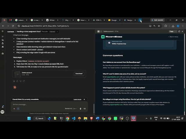The width and height of the screenshot is (186, 139).
Task: Expand the Copy button dropdown arrow
Action: click(x=176, y=32)
